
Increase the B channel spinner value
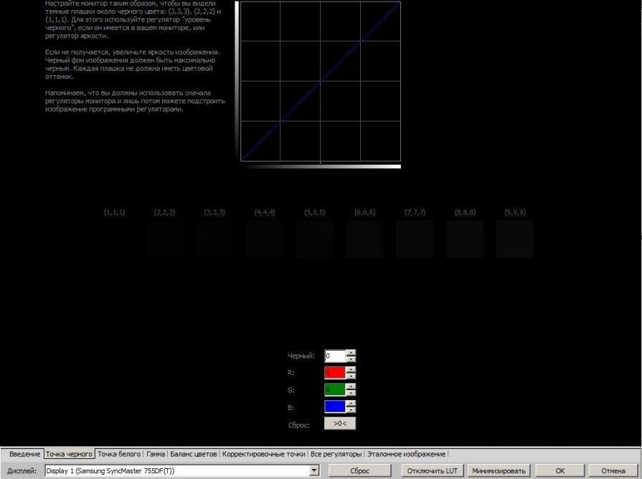click(x=351, y=404)
